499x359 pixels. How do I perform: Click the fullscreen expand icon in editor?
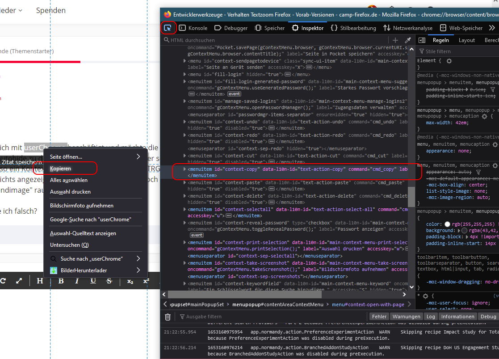pos(19,281)
